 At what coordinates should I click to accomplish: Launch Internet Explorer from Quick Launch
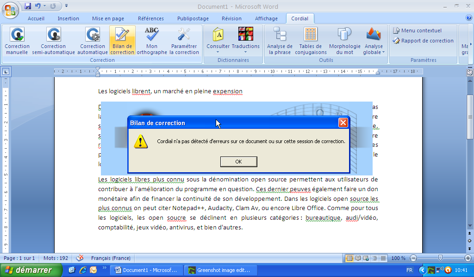83,270
